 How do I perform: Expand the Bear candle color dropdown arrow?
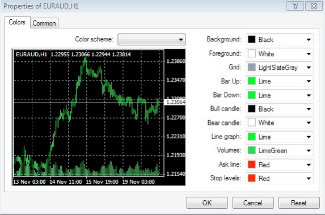pyautogui.click(x=309, y=123)
